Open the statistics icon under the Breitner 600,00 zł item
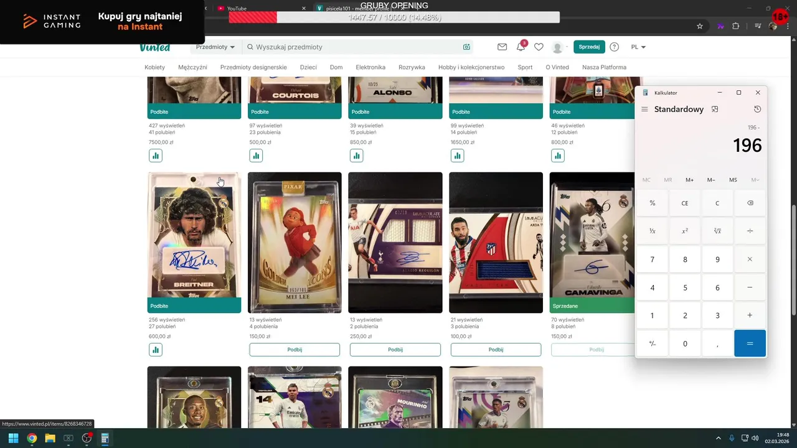797x448 pixels. (x=156, y=350)
